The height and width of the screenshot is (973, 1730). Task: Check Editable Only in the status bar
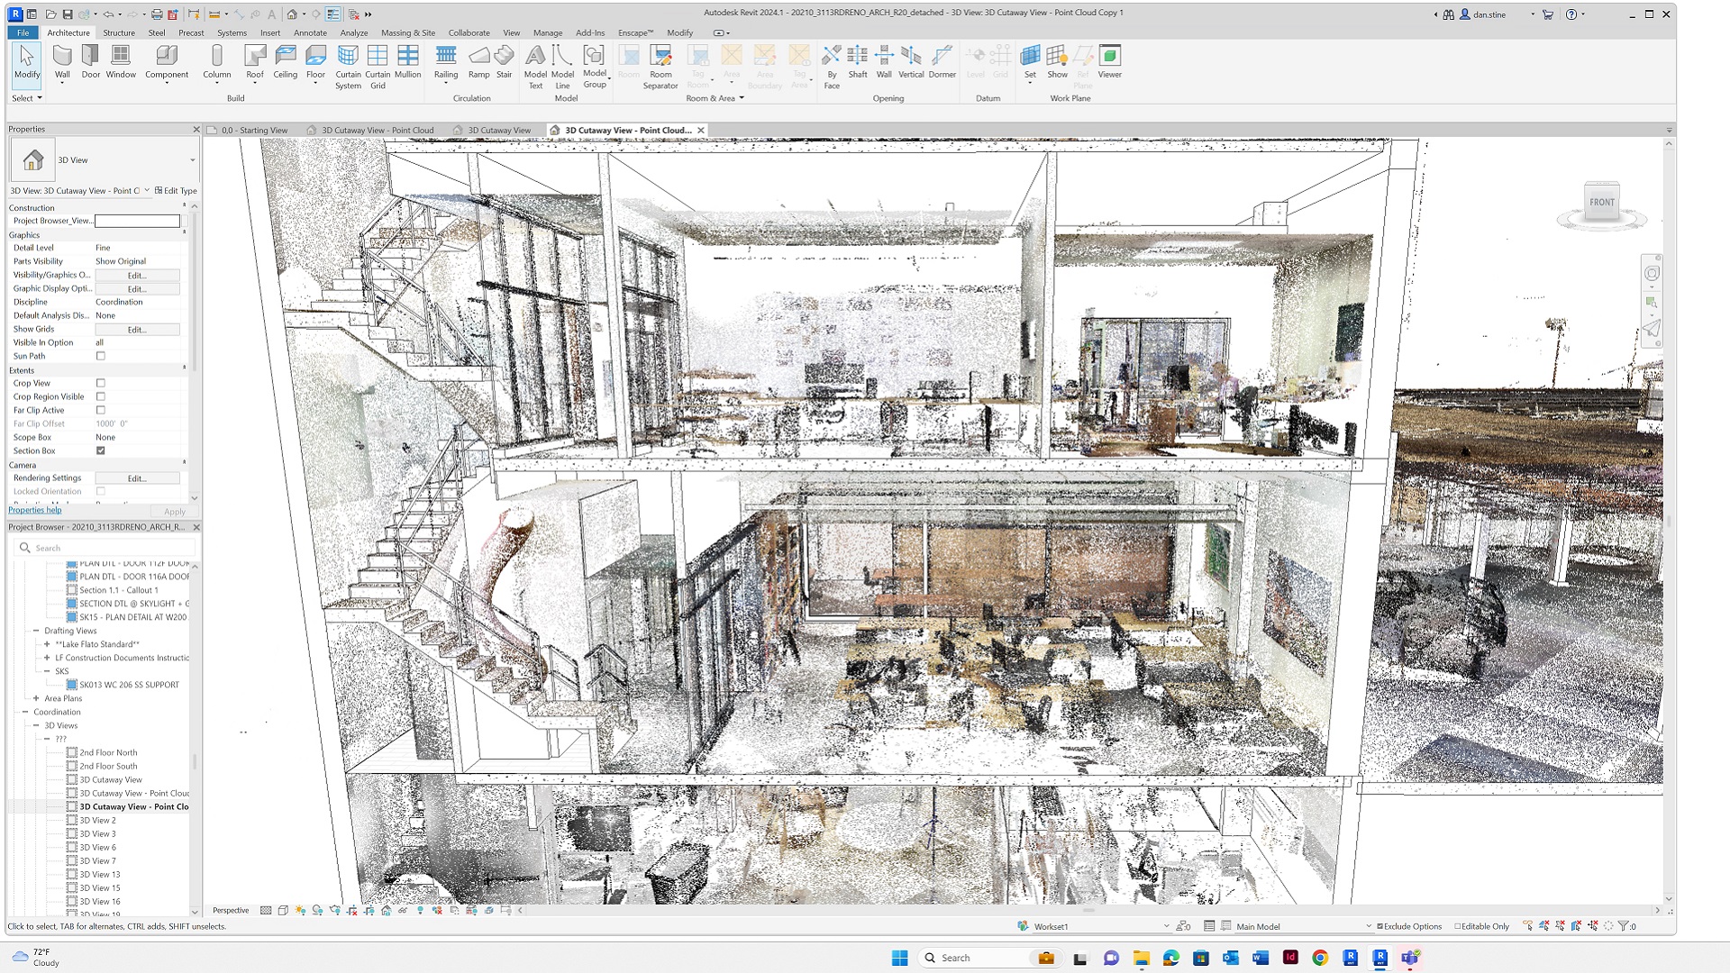1455,925
